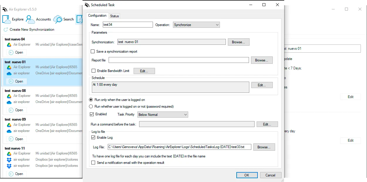367x182 pixels.
Task: Click Open button for test nuevo 11
Action: 16,174
